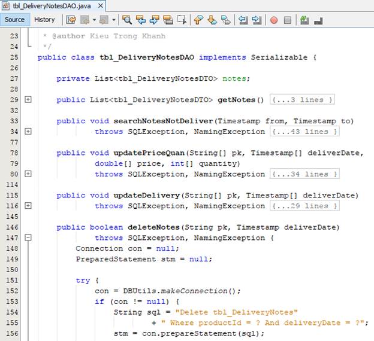The width and height of the screenshot is (374, 341).
Task: Click the class name tbl_DeliveryNotesDAO in code
Action: [x=147, y=57]
